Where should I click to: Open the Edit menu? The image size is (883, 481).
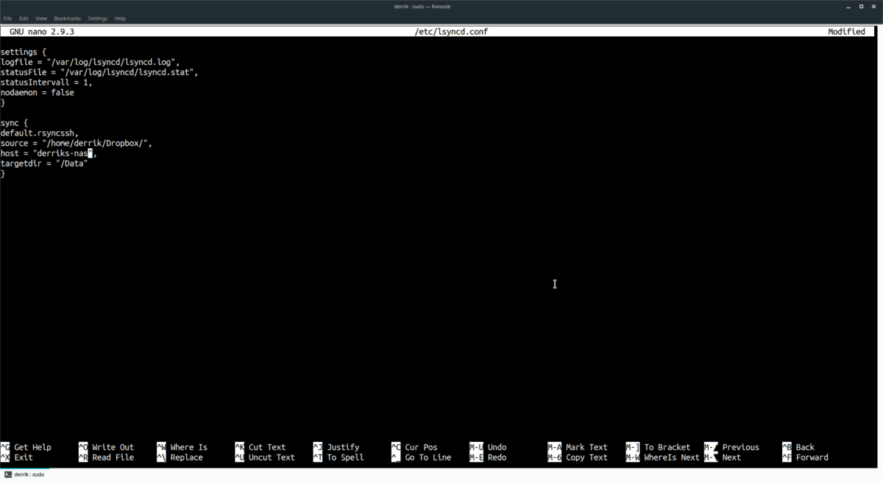coord(24,18)
